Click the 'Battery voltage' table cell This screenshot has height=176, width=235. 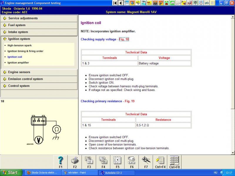coord(164,63)
